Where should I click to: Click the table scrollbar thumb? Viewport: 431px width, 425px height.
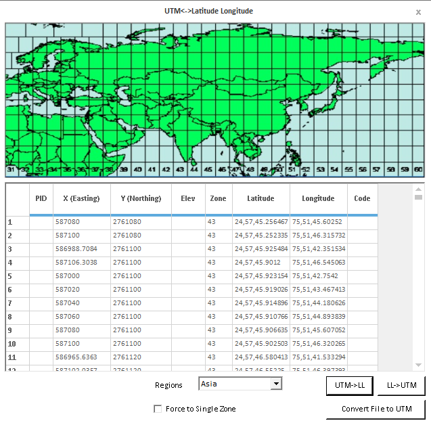(x=418, y=197)
